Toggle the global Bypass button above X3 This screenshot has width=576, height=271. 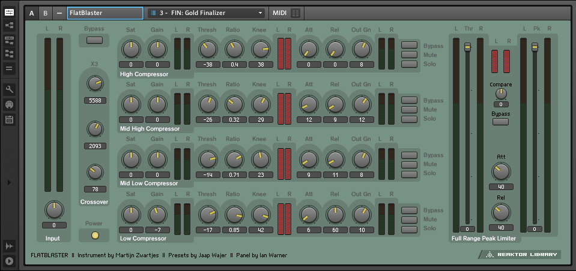click(94, 40)
